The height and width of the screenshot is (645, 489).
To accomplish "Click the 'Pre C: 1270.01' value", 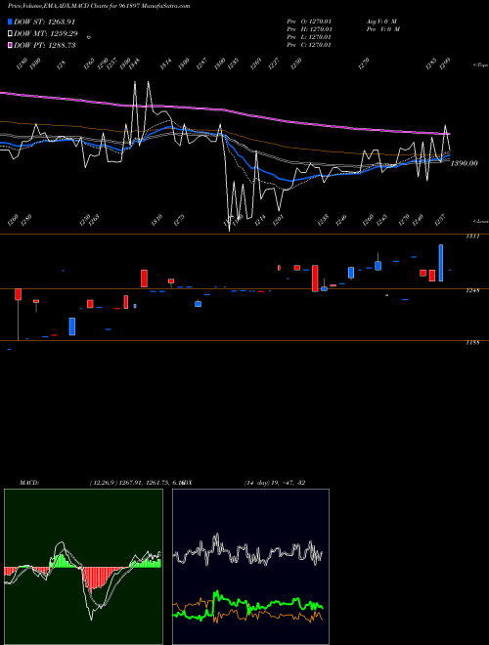I will 309,45.
